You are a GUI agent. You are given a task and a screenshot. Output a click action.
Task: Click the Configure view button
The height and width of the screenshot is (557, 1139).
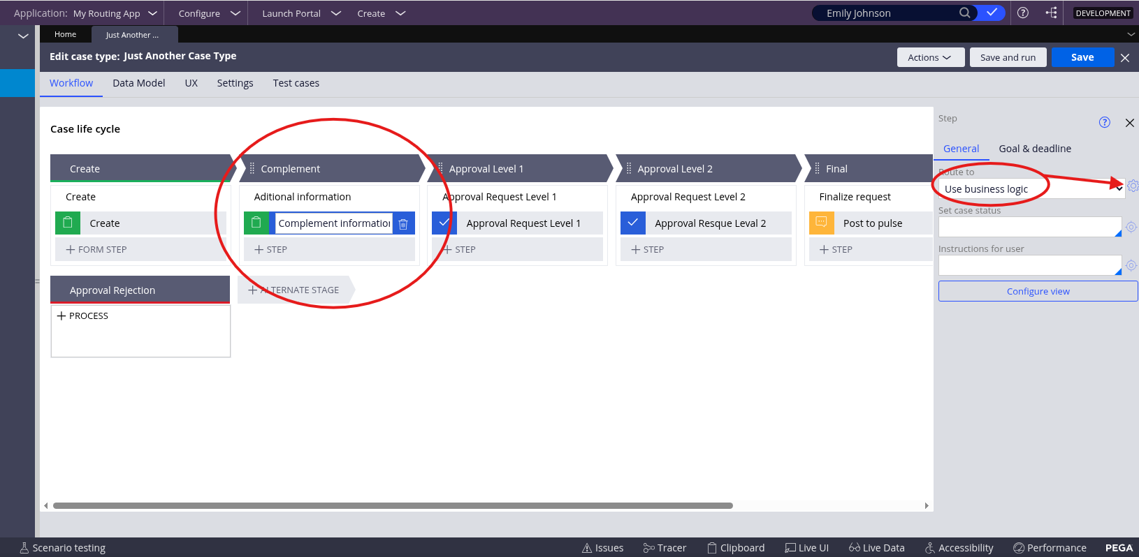[x=1038, y=291]
